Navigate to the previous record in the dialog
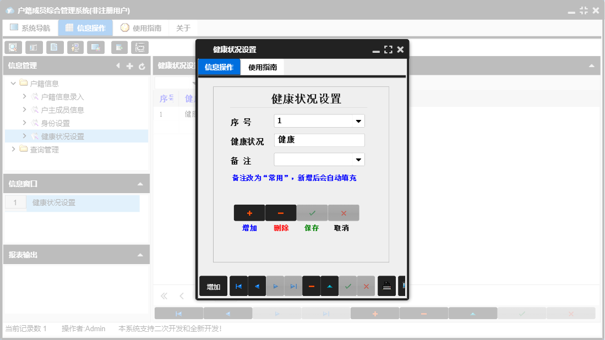This screenshot has height=340, width=605. click(x=257, y=286)
